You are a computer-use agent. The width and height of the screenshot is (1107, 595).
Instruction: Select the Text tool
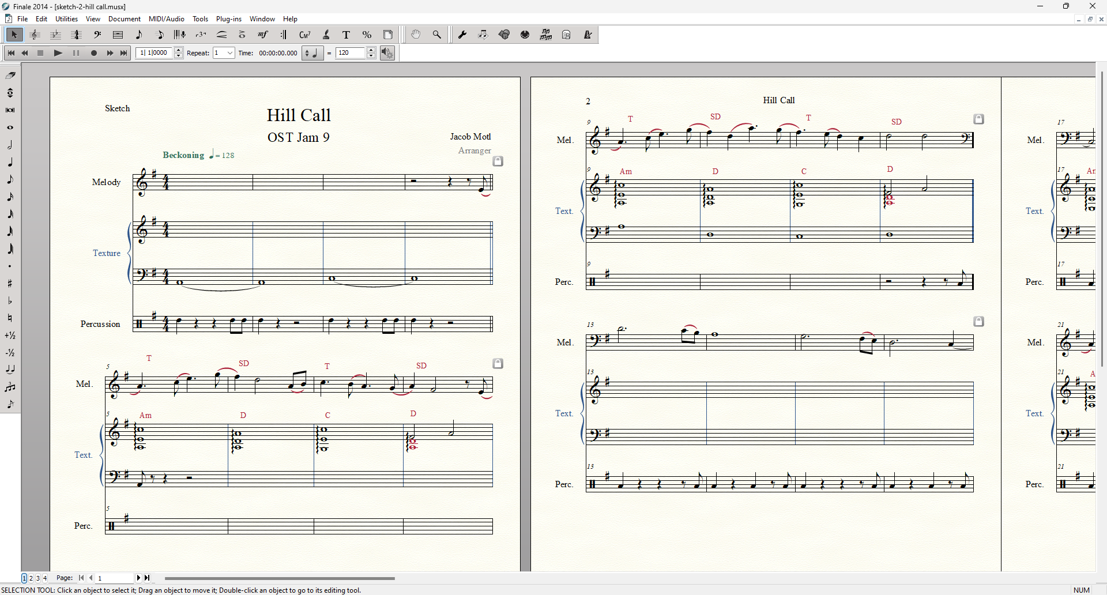click(x=347, y=35)
